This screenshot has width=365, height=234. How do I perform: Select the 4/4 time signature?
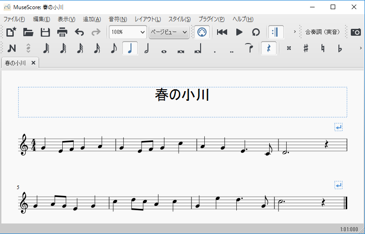pyautogui.click(x=33, y=145)
